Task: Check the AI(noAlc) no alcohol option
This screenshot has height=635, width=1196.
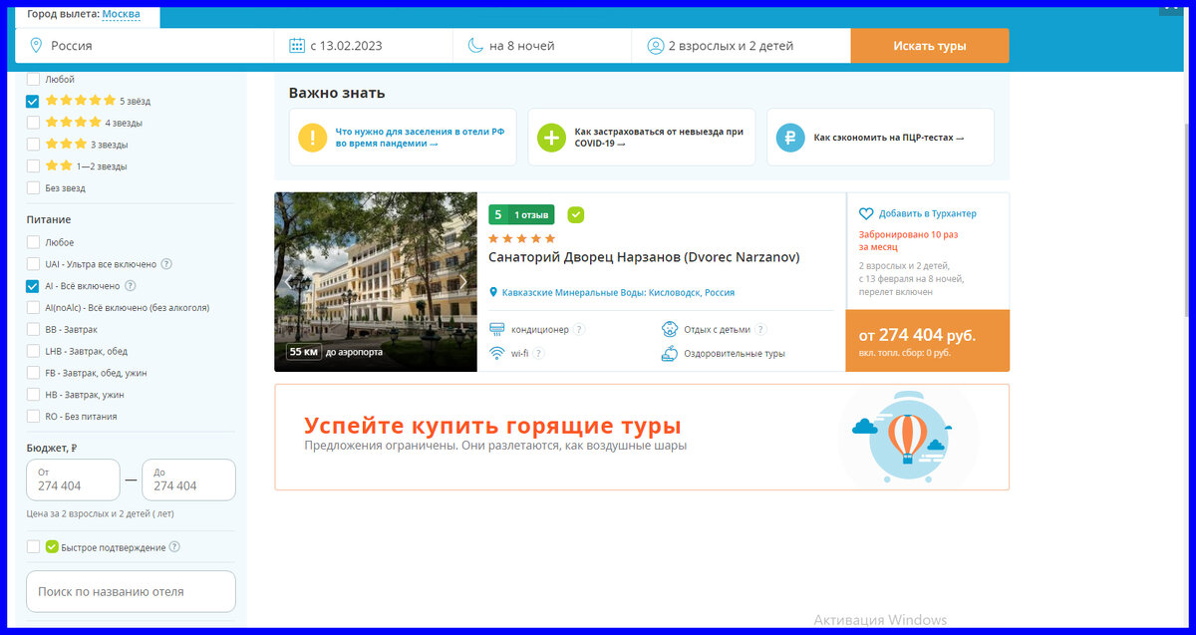Action: click(33, 308)
